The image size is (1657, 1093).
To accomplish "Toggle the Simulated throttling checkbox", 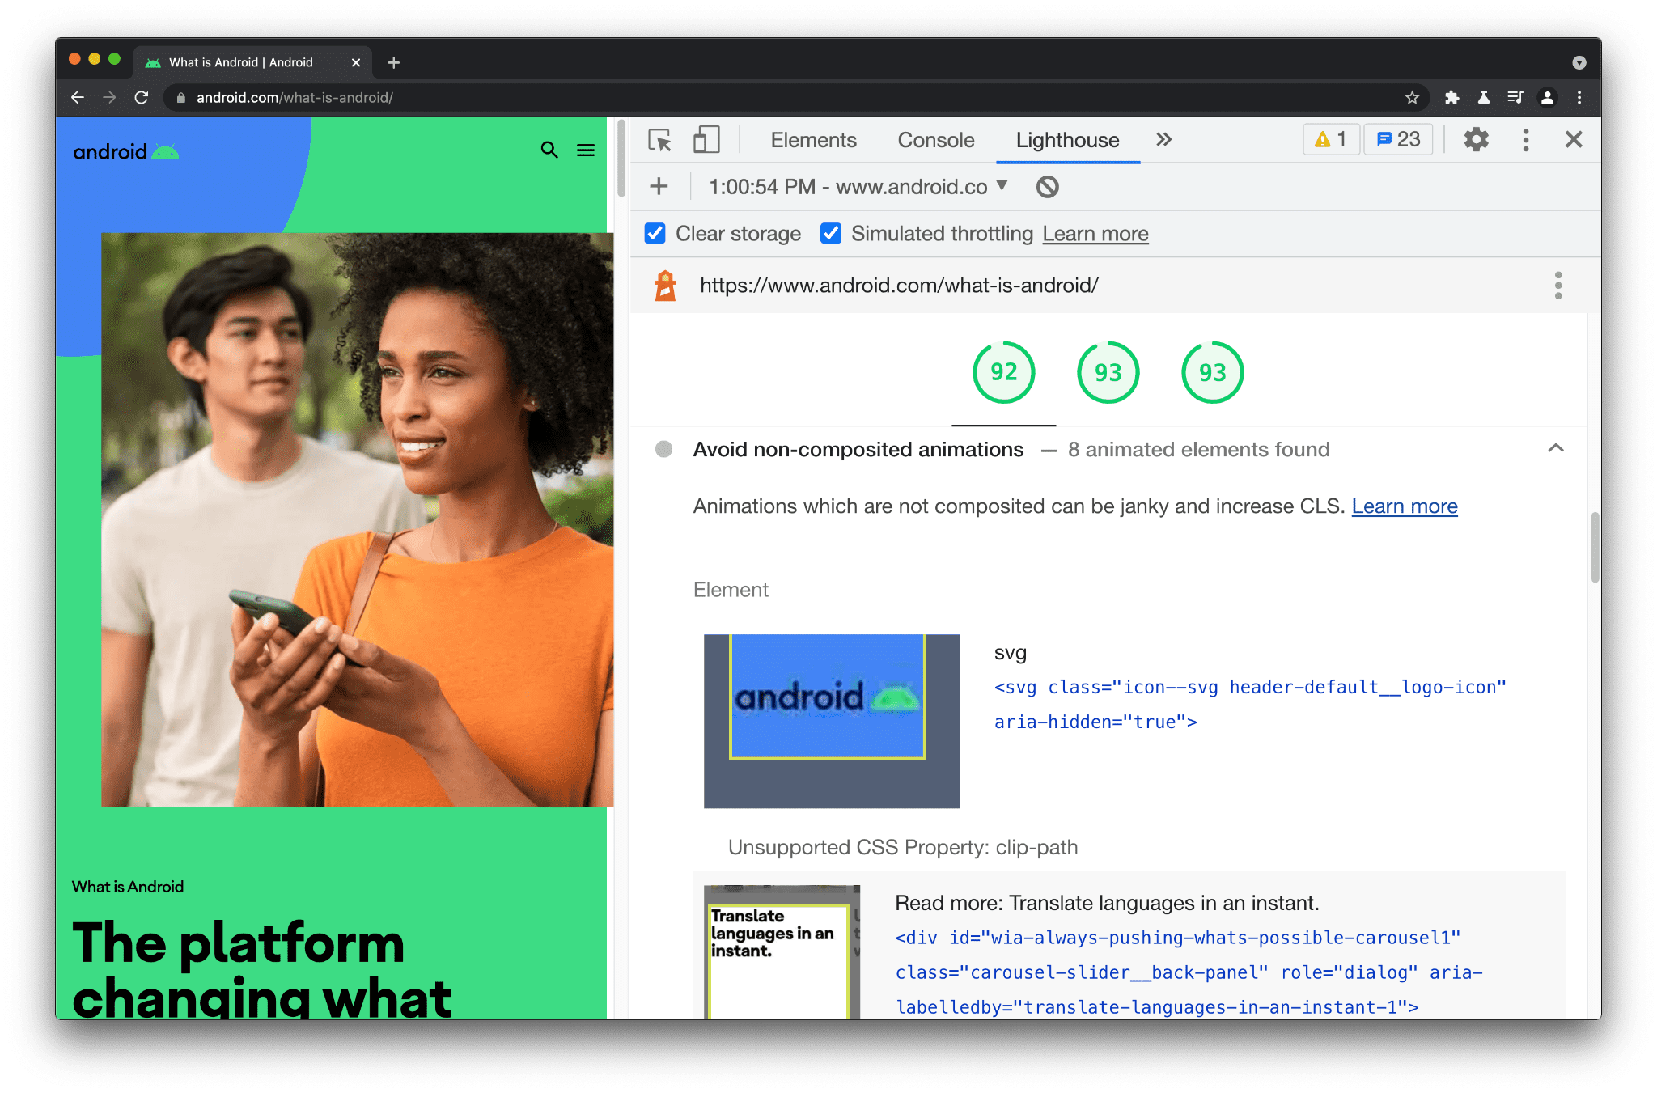I will 830,235.
